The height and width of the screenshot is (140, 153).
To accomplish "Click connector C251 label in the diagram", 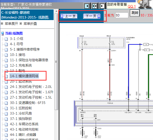I will point(99,120).
